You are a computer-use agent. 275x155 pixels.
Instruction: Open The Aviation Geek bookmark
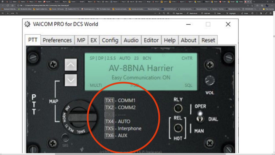104,9
